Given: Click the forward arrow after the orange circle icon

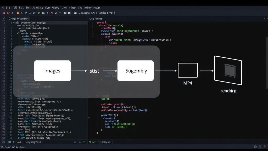Looking at the screenshot, I should (12, 13).
